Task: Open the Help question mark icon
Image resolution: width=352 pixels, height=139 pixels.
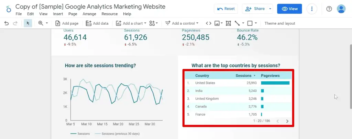Action: click(329, 9)
